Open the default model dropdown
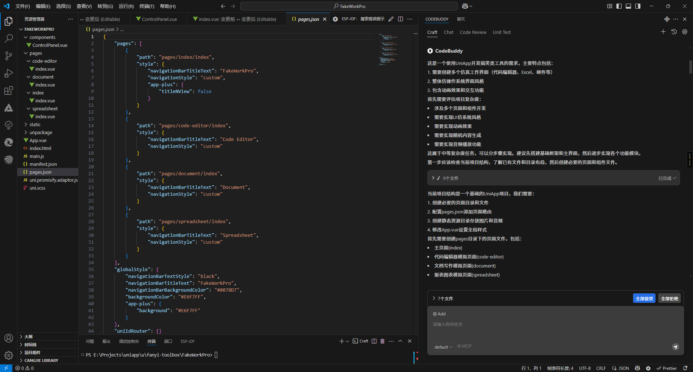Image resolution: width=693 pixels, height=372 pixels. point(443,347)
